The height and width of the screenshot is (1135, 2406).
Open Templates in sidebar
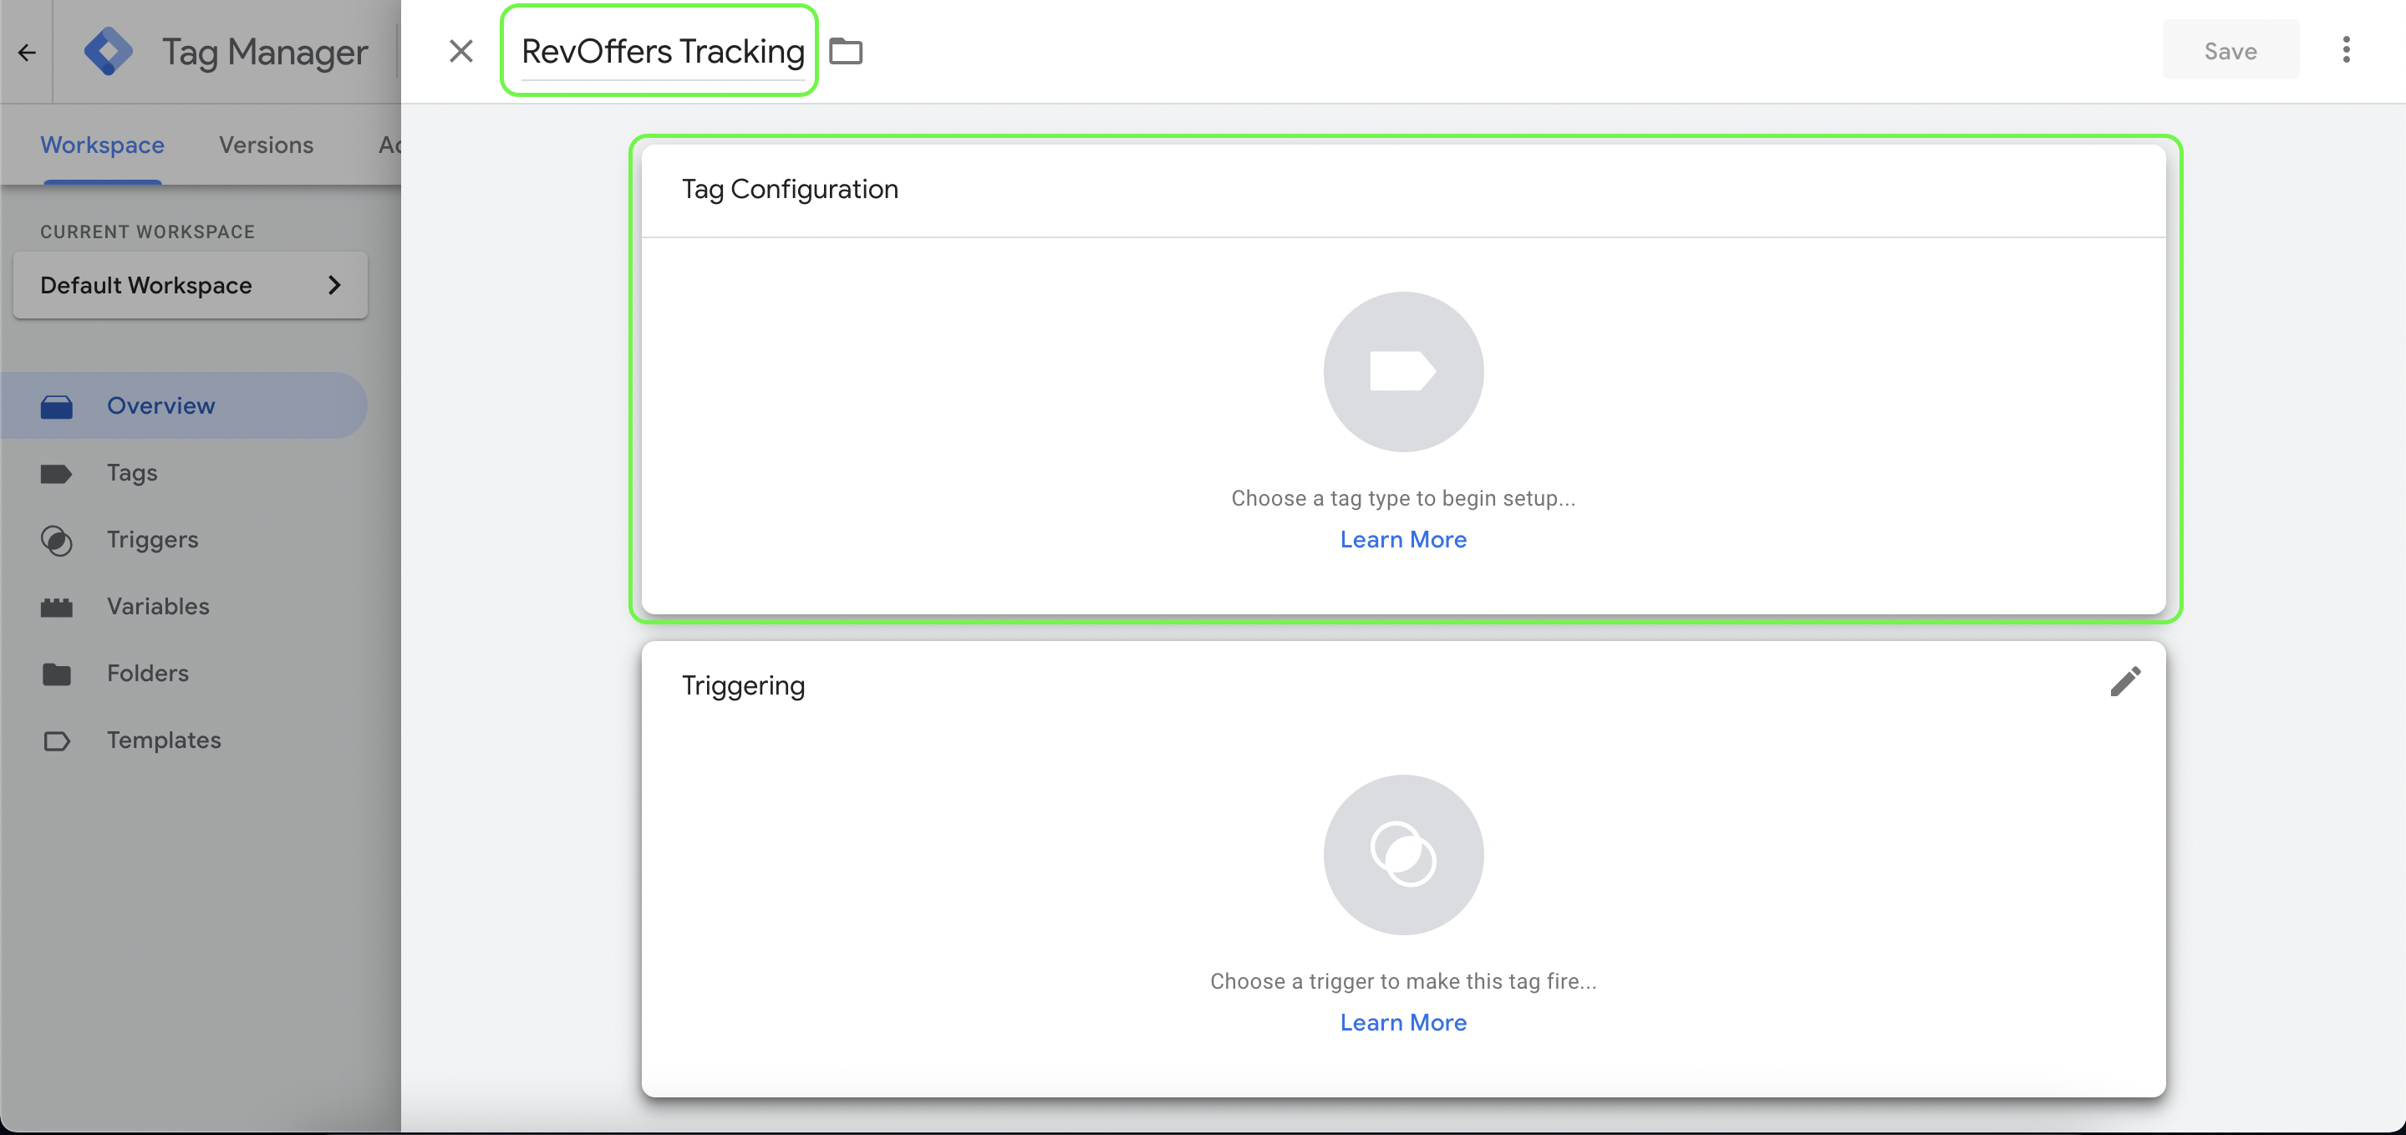click(184, 741)
